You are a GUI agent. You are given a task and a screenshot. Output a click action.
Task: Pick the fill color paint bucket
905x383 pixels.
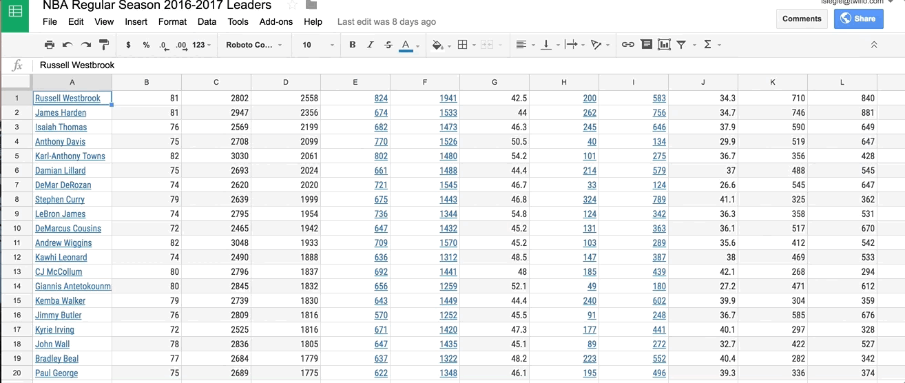tap(437, 45)
